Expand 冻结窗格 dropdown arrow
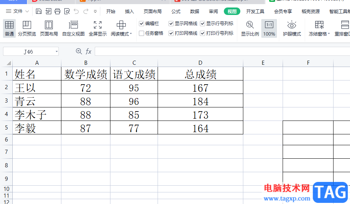The height and width of the screenshot is (204, 350). point(329,34)
